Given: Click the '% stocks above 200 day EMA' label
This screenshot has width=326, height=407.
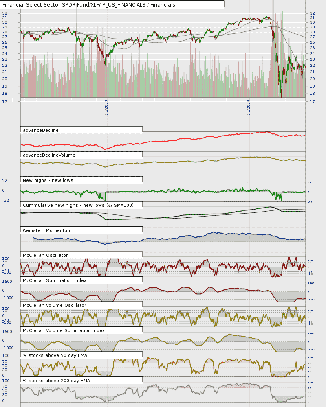Looking at the screenshot, I should 56,381.
